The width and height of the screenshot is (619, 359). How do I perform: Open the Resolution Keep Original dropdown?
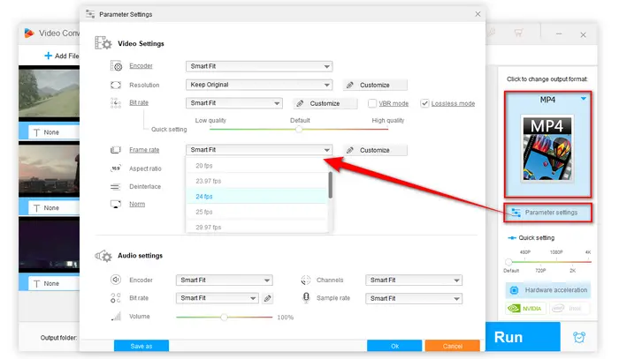[x=259, y=85]
